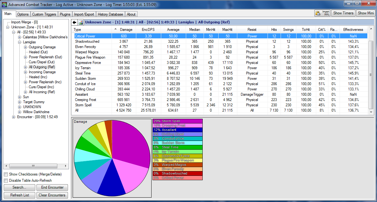Click the Storm Spell legend color swatch
This screenshot has height=202, width=377.
tap(177, 121)
